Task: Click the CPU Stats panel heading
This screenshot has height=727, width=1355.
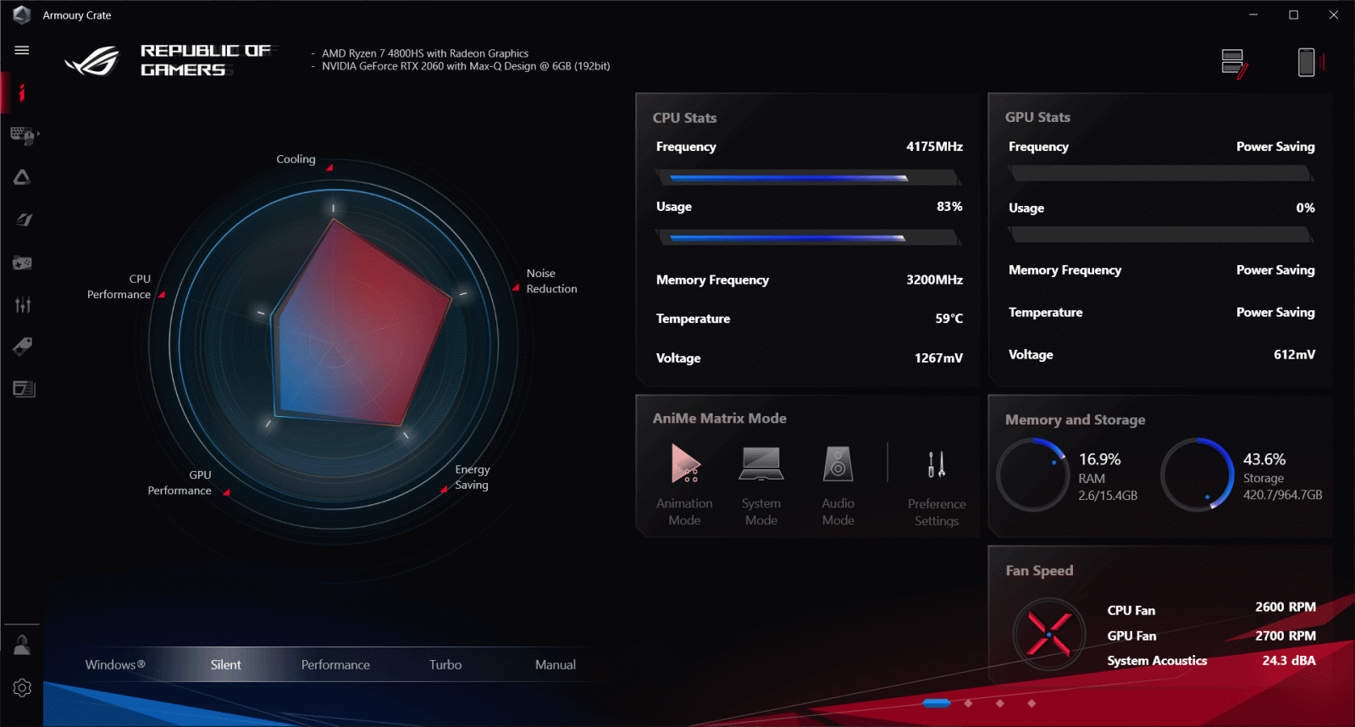Action: point(684,118)
